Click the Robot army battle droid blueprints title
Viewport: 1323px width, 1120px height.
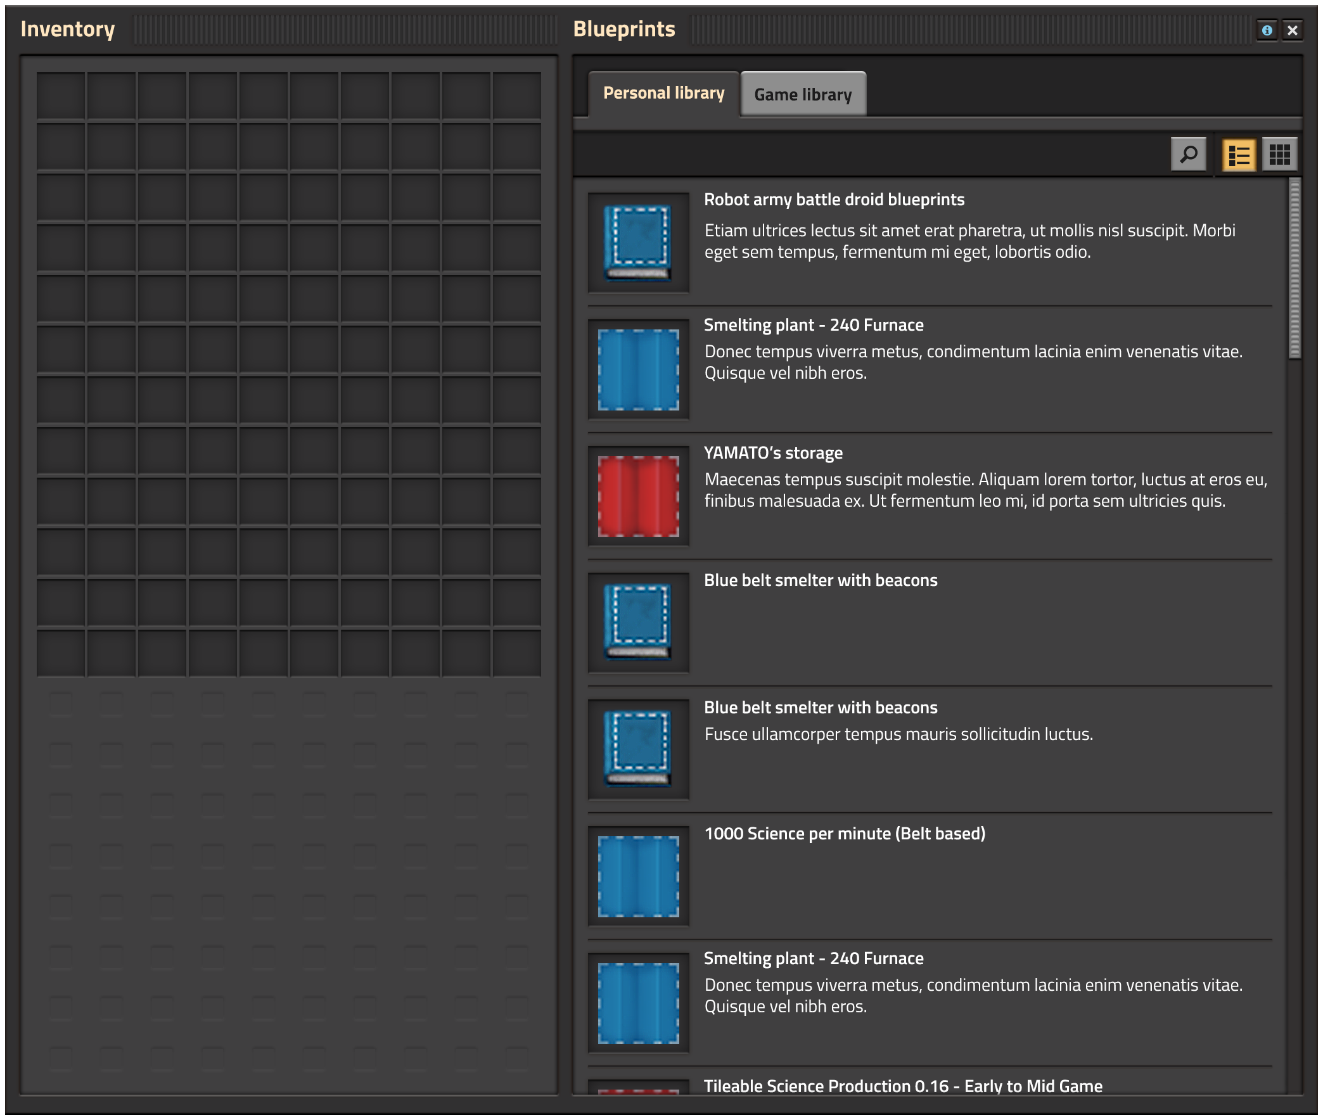833,200
